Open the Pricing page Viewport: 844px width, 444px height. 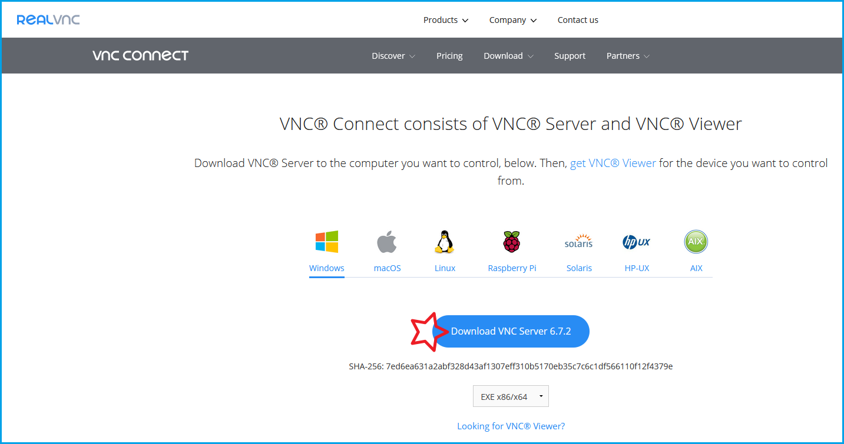[449, 56]
